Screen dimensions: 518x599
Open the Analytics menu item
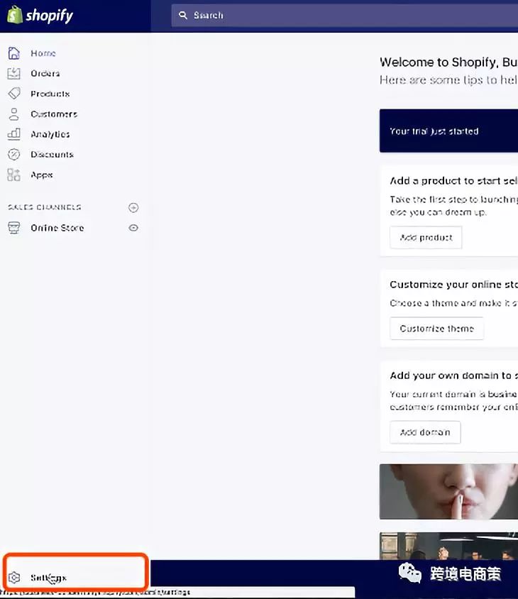[50, 134]
